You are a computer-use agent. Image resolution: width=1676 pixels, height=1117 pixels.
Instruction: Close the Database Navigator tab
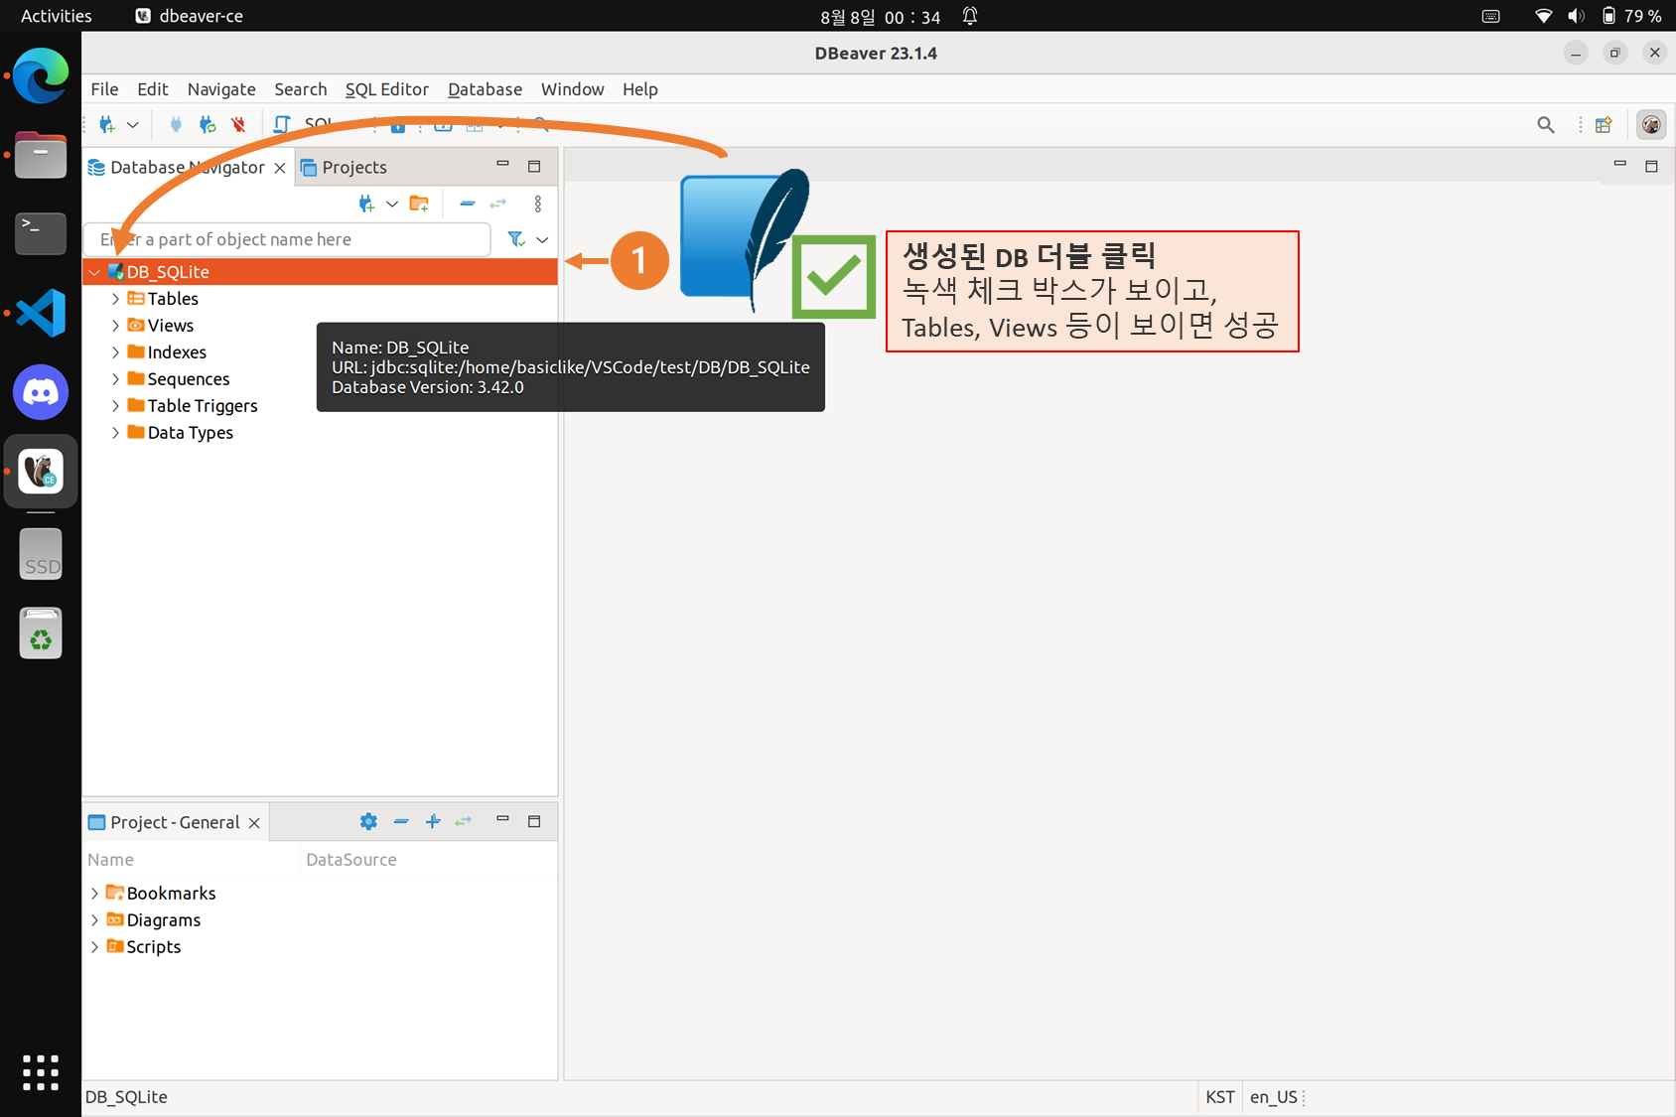[x=280, y=168]
